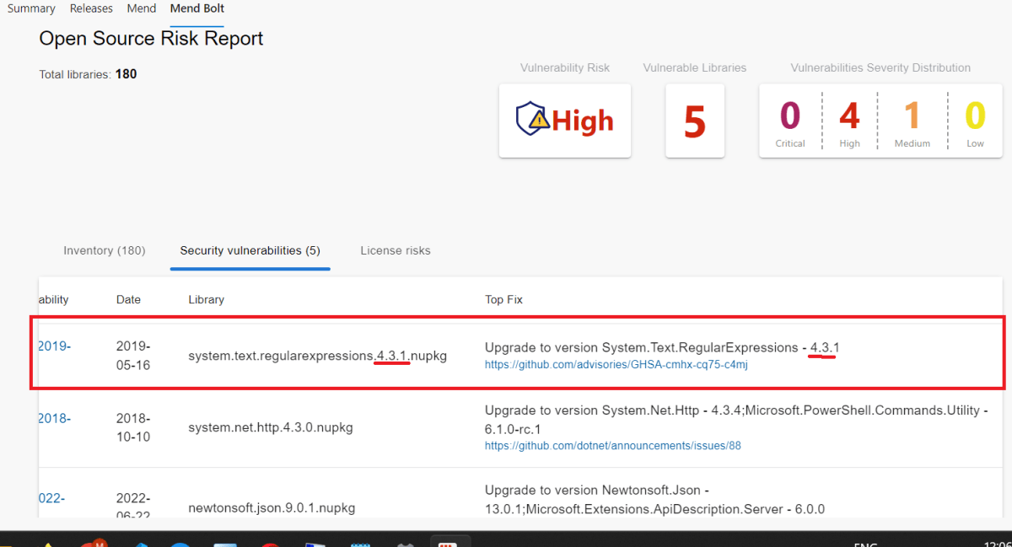Viewport: 1012px width, 547px height.
Task: Click the Open Source Risk Report heading
Action: (152, 39)
